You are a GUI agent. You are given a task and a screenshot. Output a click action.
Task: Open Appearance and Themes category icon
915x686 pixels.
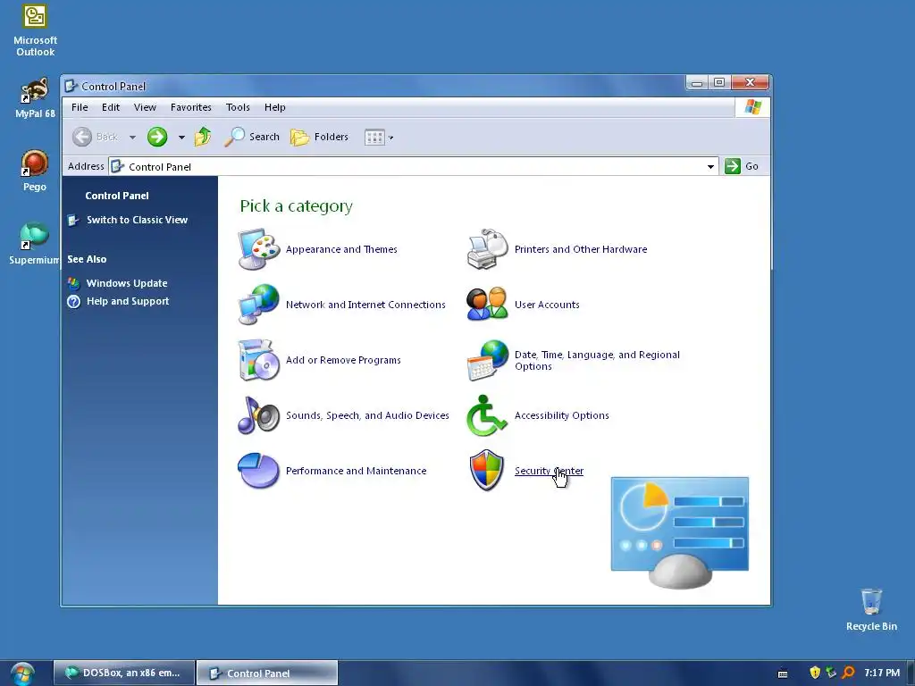click(259, 250)
